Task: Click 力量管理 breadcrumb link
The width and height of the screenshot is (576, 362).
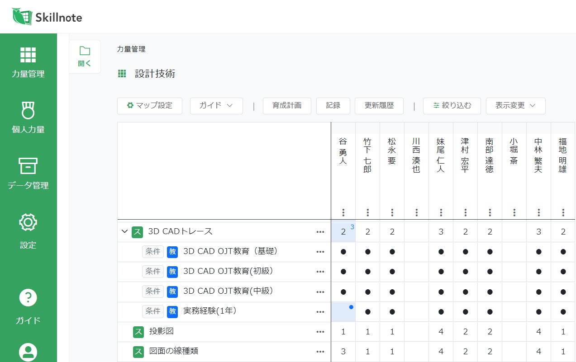Action: pos(131,49)
